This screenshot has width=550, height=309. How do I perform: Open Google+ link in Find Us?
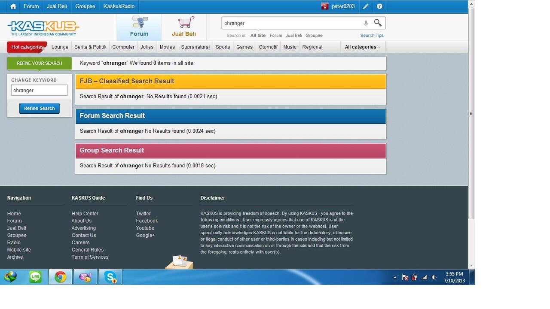(145, 236)
